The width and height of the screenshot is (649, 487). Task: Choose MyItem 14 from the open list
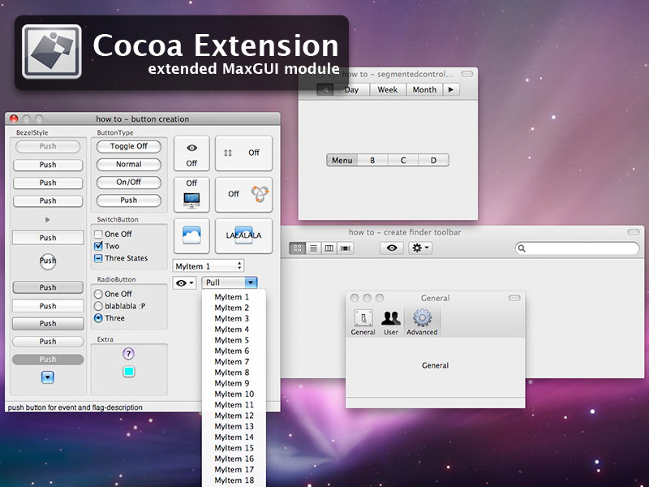tap(234, 437)
